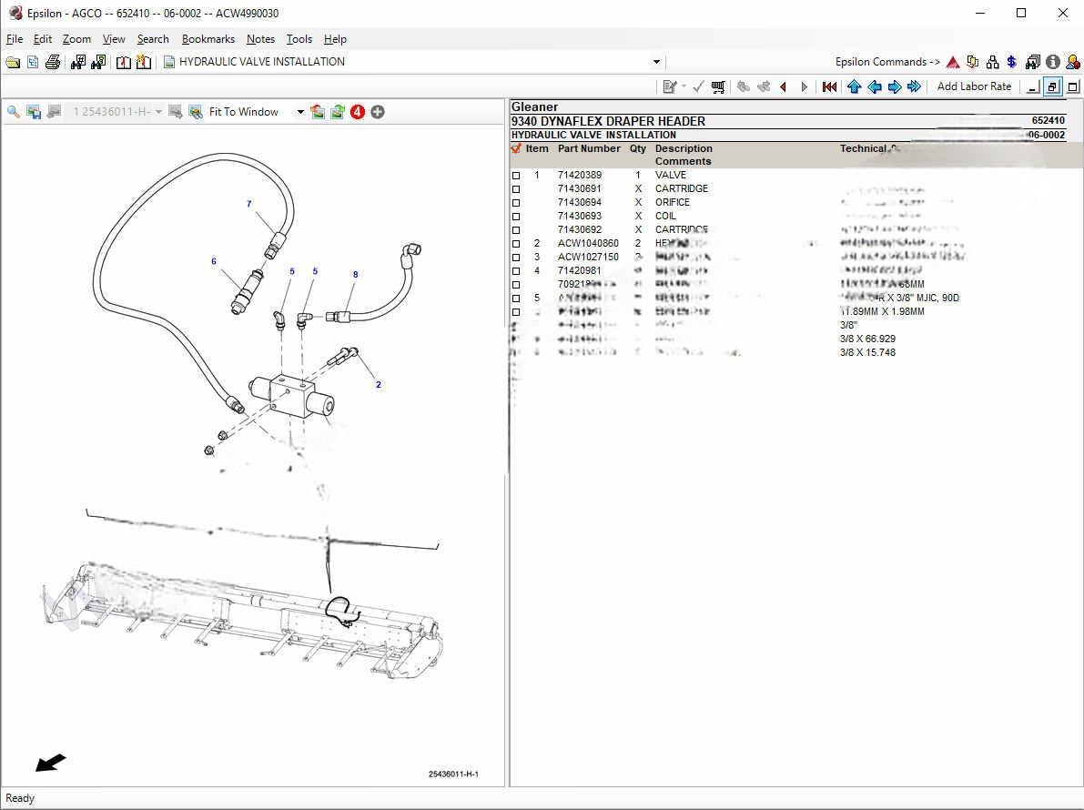The width and height of the screenshot is (1084, 810).
Task: Click the shopping cart icon
Action: (718, 86)
